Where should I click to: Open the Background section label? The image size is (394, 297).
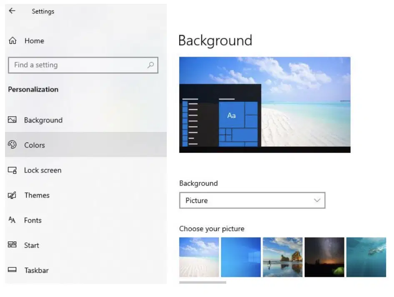coord(43,120)
